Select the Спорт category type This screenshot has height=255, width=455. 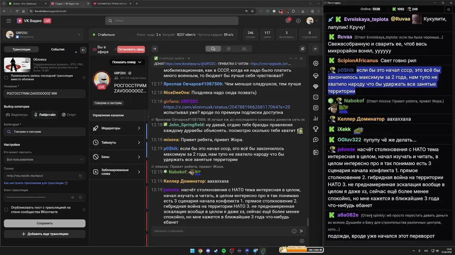[69, 115]
